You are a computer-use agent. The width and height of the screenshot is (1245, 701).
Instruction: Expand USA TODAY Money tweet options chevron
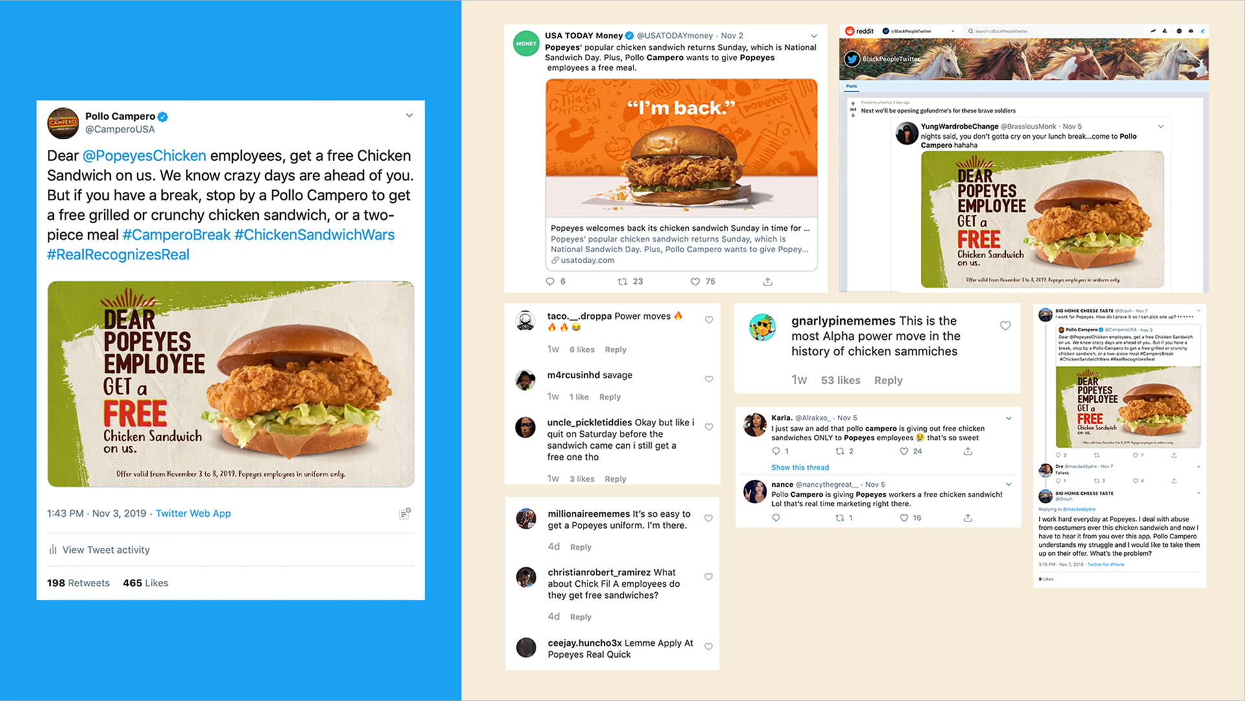click(814, 36)
